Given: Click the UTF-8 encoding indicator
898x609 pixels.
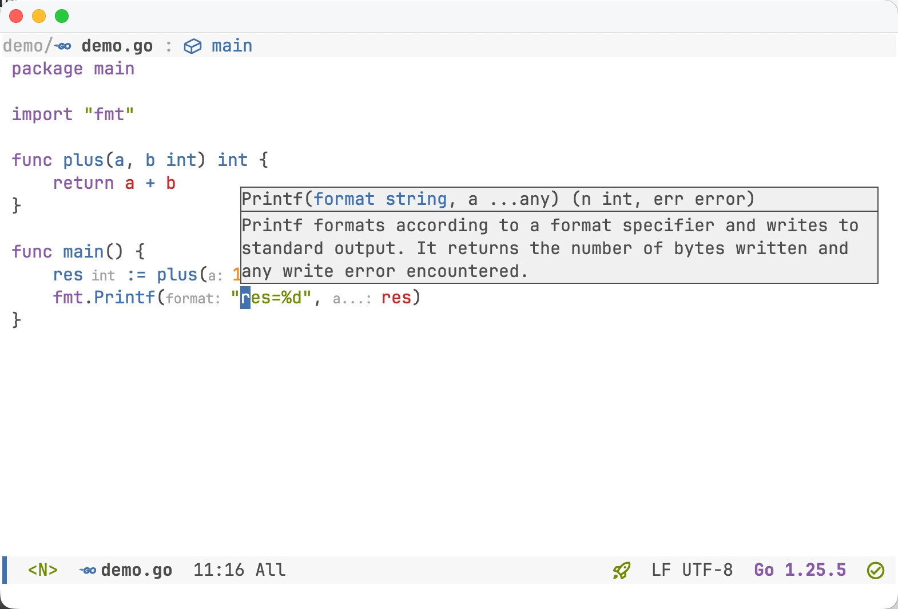Looking at the screenshot, I should pos(708,570).
